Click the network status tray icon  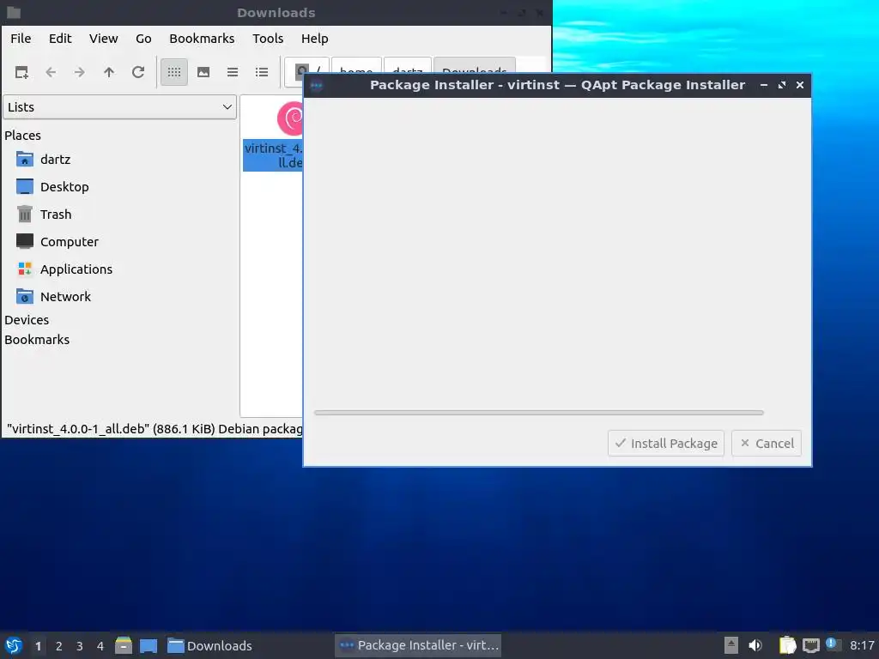[x=811, y=645]
